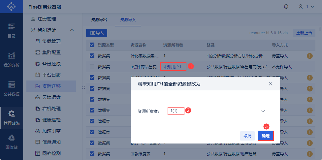322x160 pixels.
Task: Click path 公共数据/行业数据/地产建筑
Action: pos(232,154)
